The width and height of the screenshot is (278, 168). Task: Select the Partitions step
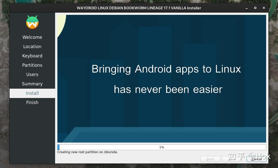pos(32,65)
